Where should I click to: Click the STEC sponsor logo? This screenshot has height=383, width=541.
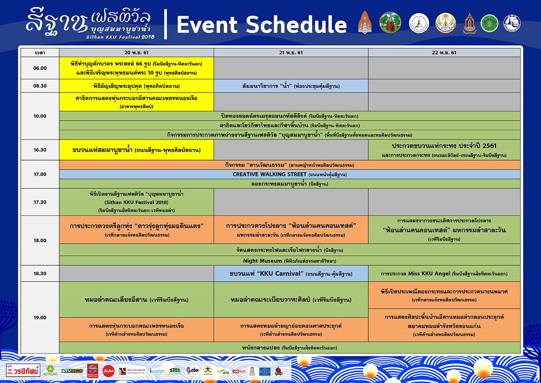175,371
